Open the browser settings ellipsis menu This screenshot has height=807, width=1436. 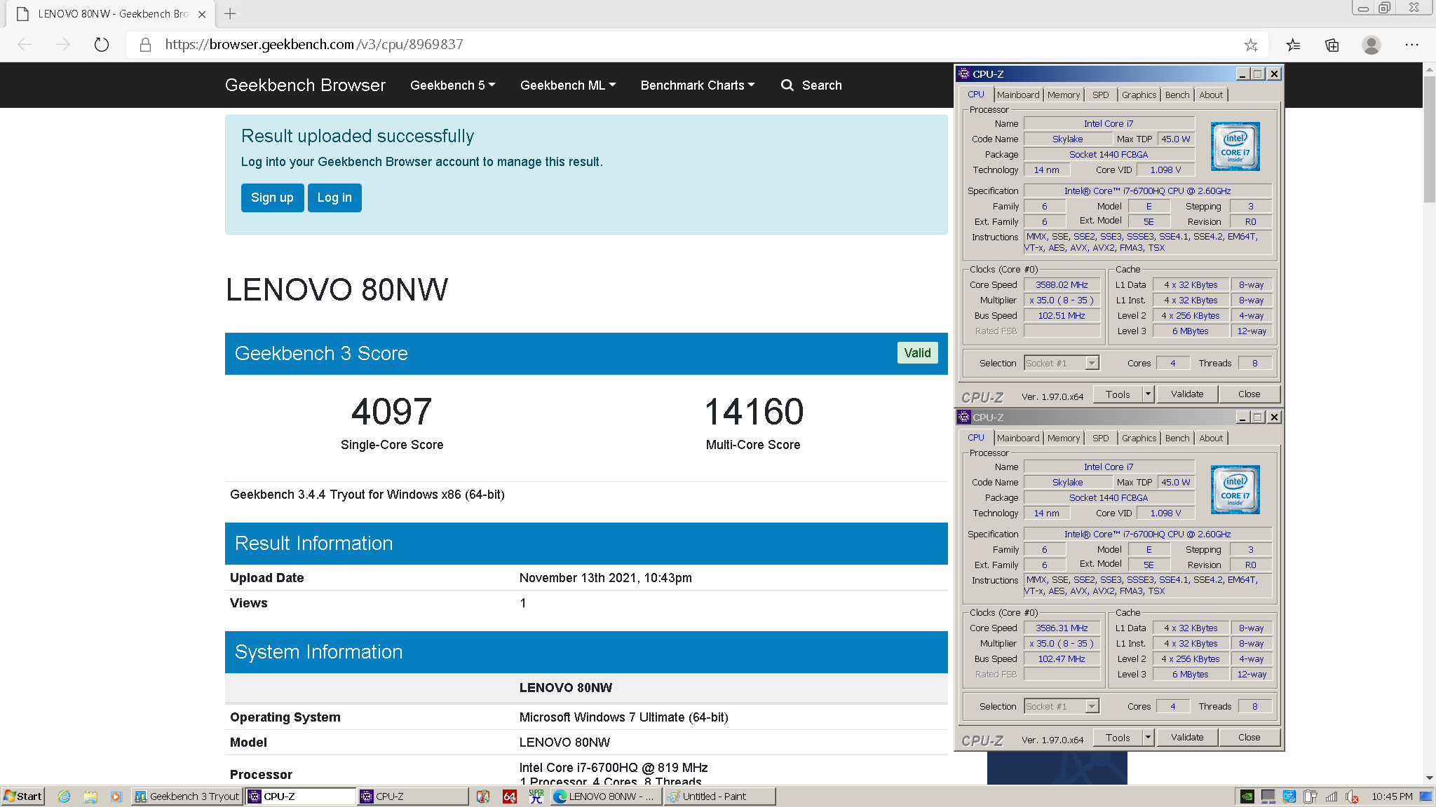(x=1412, y=45)
